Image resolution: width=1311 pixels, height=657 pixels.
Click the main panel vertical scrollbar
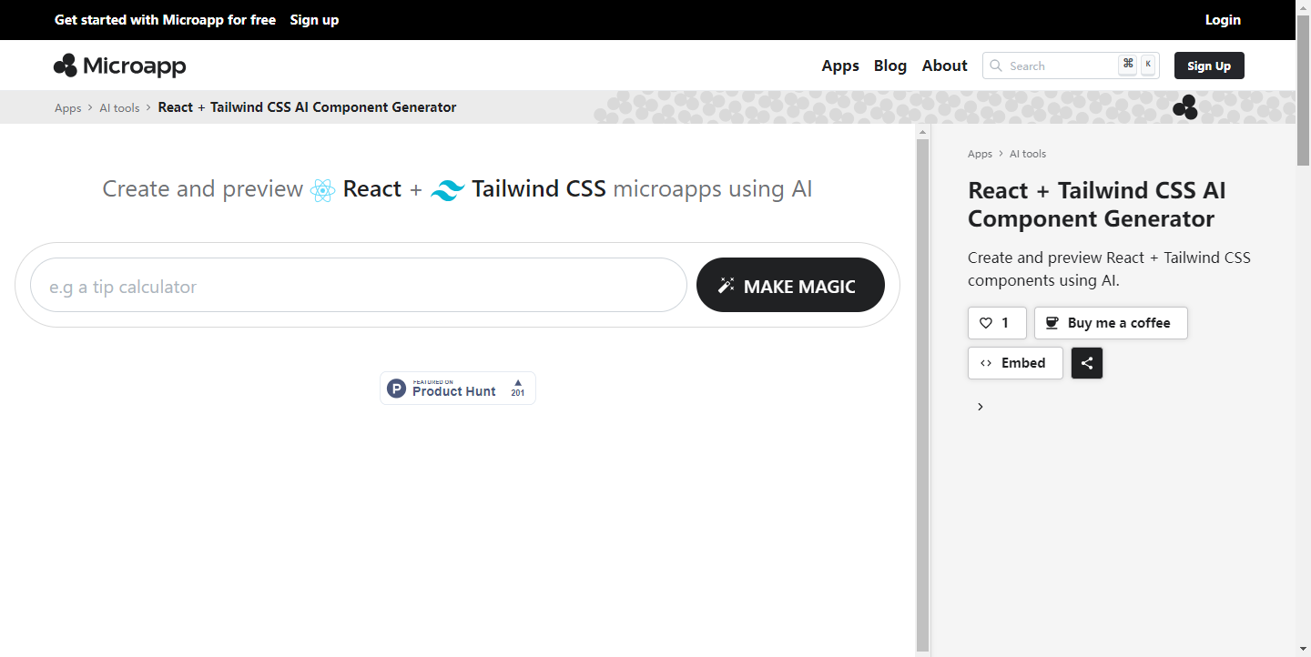922,395
